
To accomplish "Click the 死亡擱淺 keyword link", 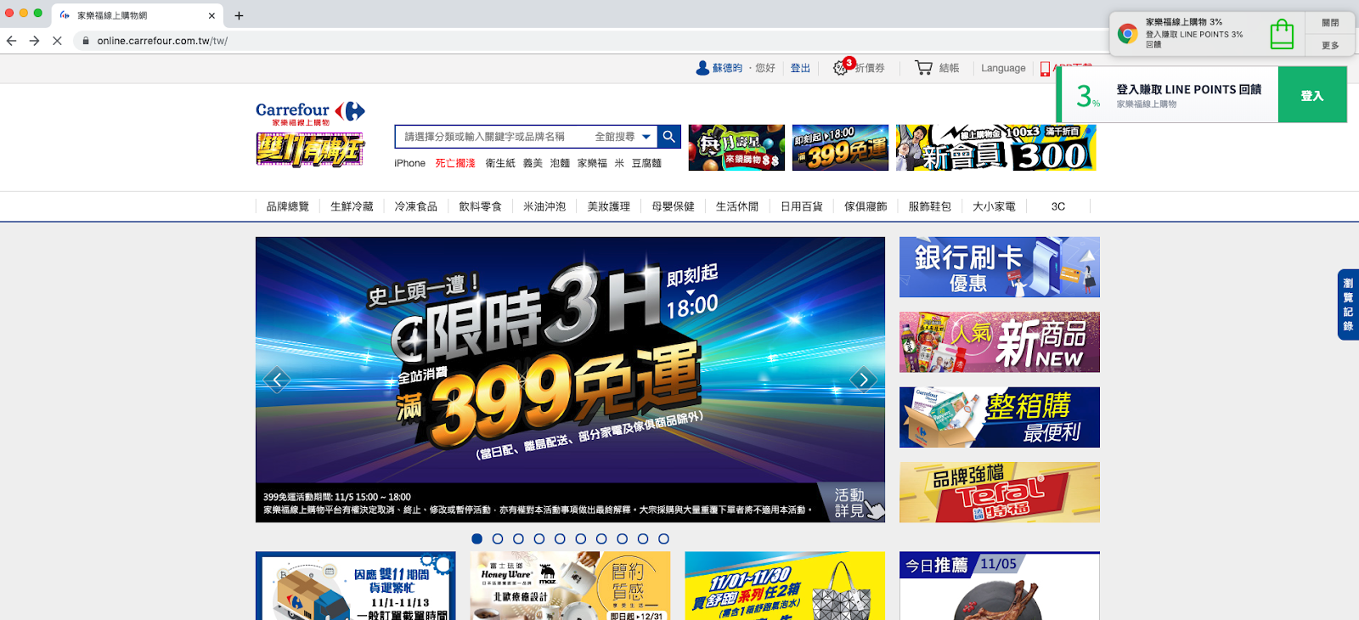I will coord(455,163).
